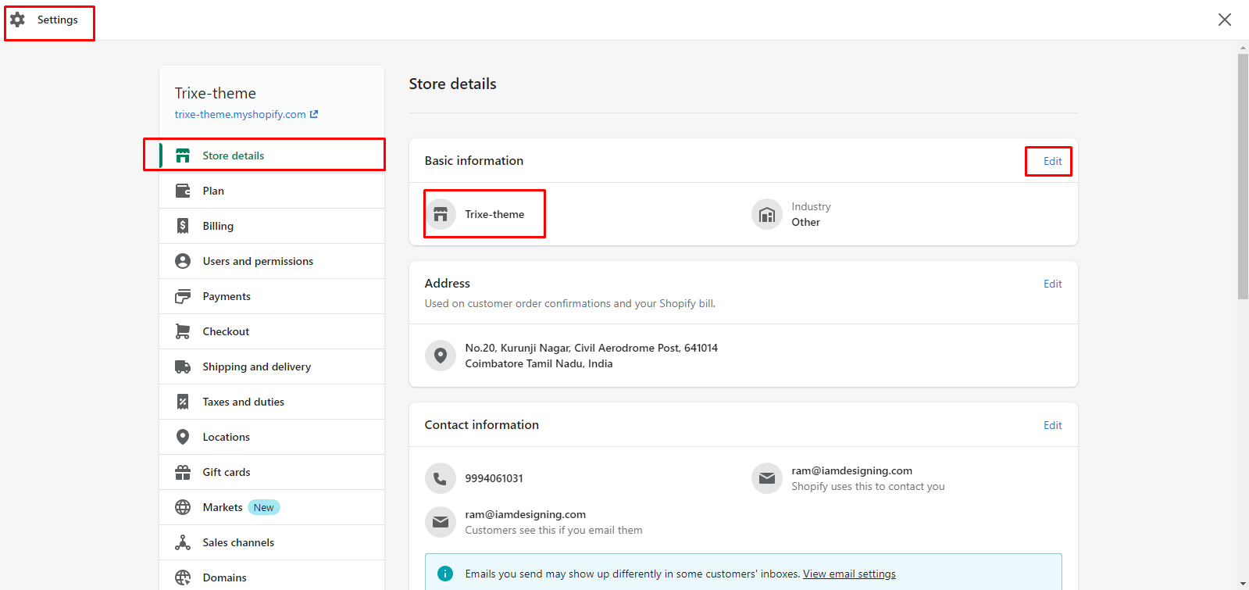Click external link icon after myshopify URL

point(314,114)
